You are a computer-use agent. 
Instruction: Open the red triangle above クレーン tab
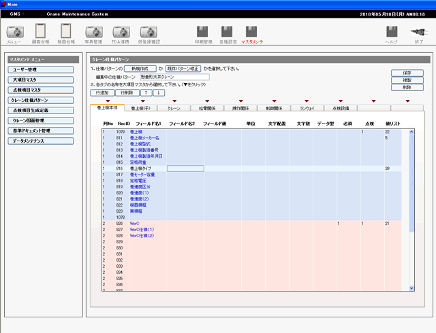tap(174, 101)
